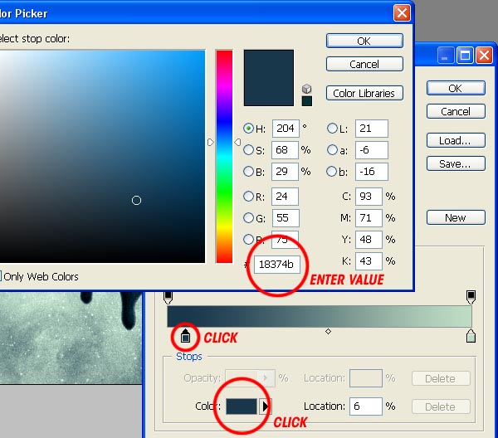Toggle the Only Web Colors checkbox
The height and width of the screenshot is (438, 498).
0,275
